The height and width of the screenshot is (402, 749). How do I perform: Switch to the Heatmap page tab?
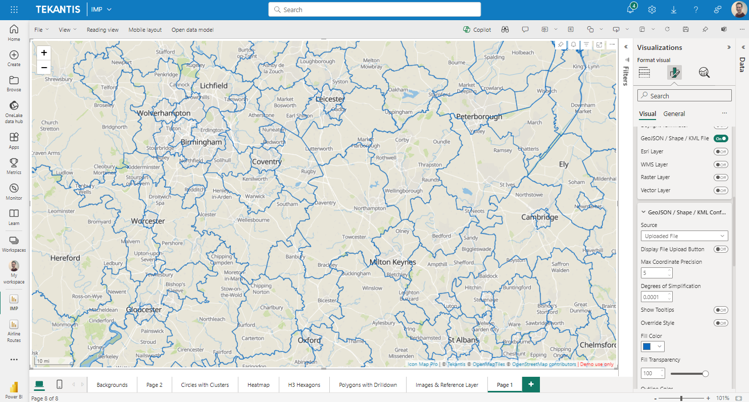[x=258, y=385]
